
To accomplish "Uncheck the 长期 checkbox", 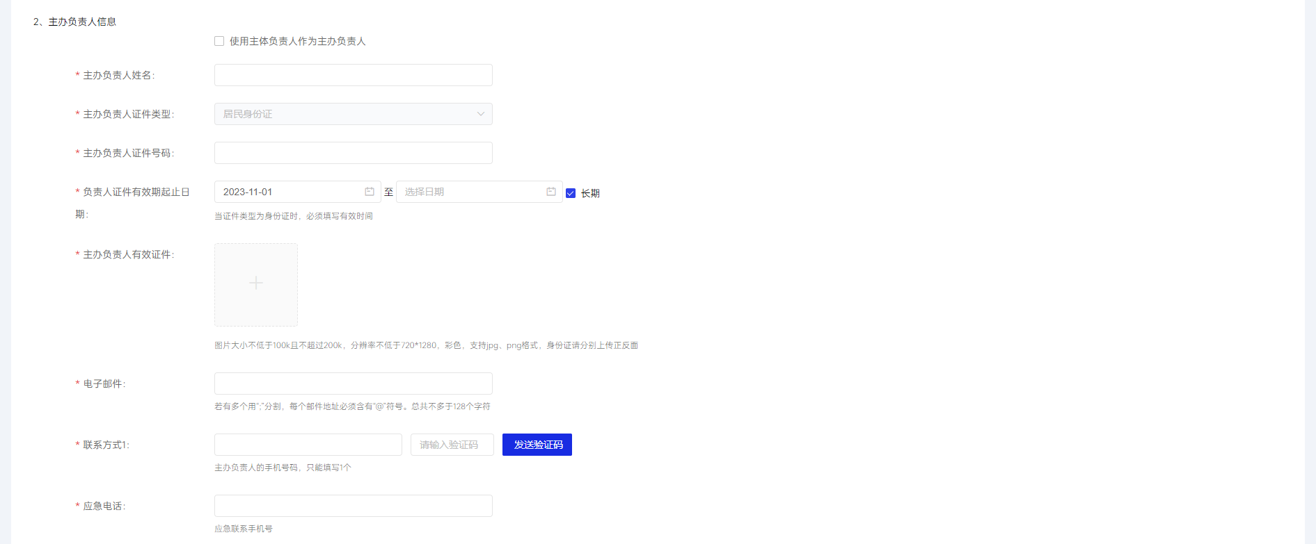I will click(x=571, y=193).
